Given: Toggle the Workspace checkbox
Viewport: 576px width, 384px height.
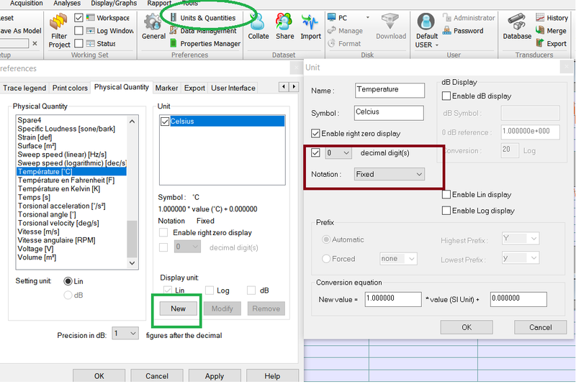Looking at the screenshot, I should point(78,17).
